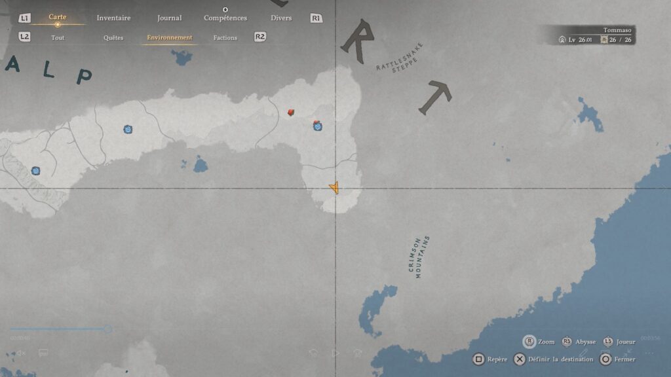Go to the Compétences tab
The image size is (671, 377).
tap(225, 18)
